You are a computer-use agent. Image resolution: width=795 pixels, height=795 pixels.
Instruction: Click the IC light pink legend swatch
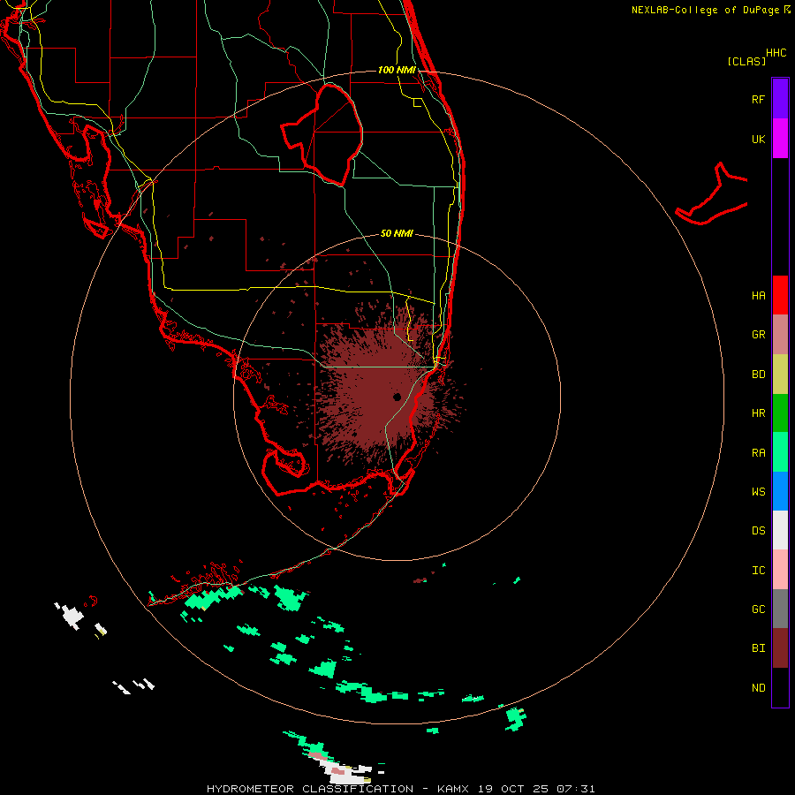click(780, 570)
